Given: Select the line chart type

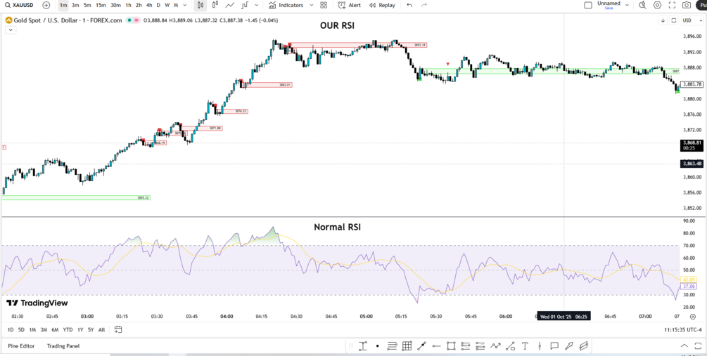Looking at the screenshot, I should [x=230, y=6].
